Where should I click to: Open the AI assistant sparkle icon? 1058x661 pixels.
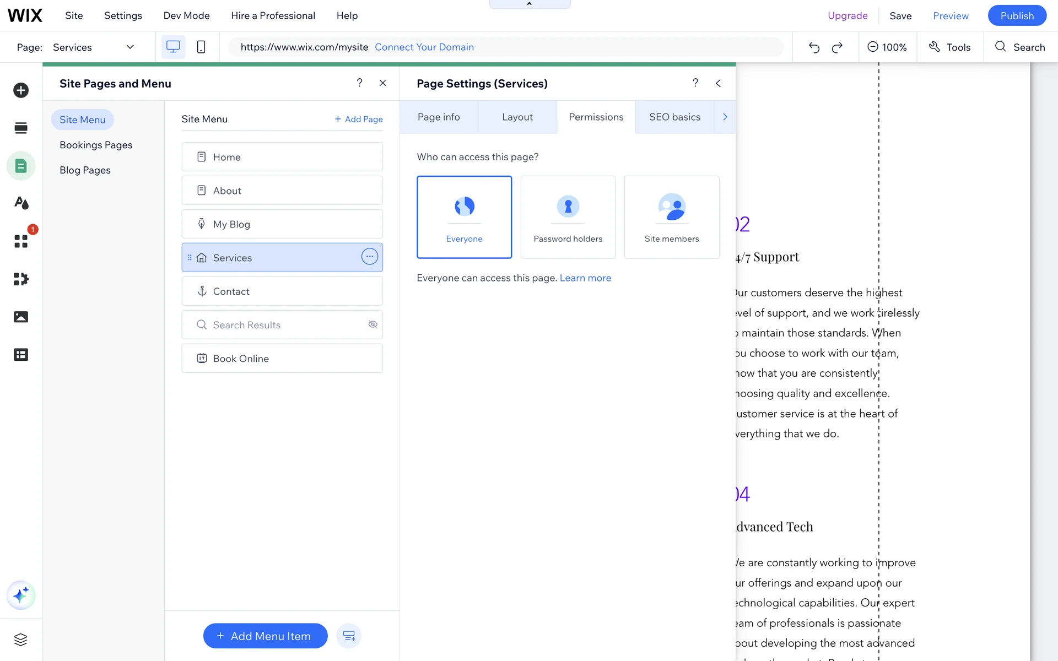click(x=21, y=595)
